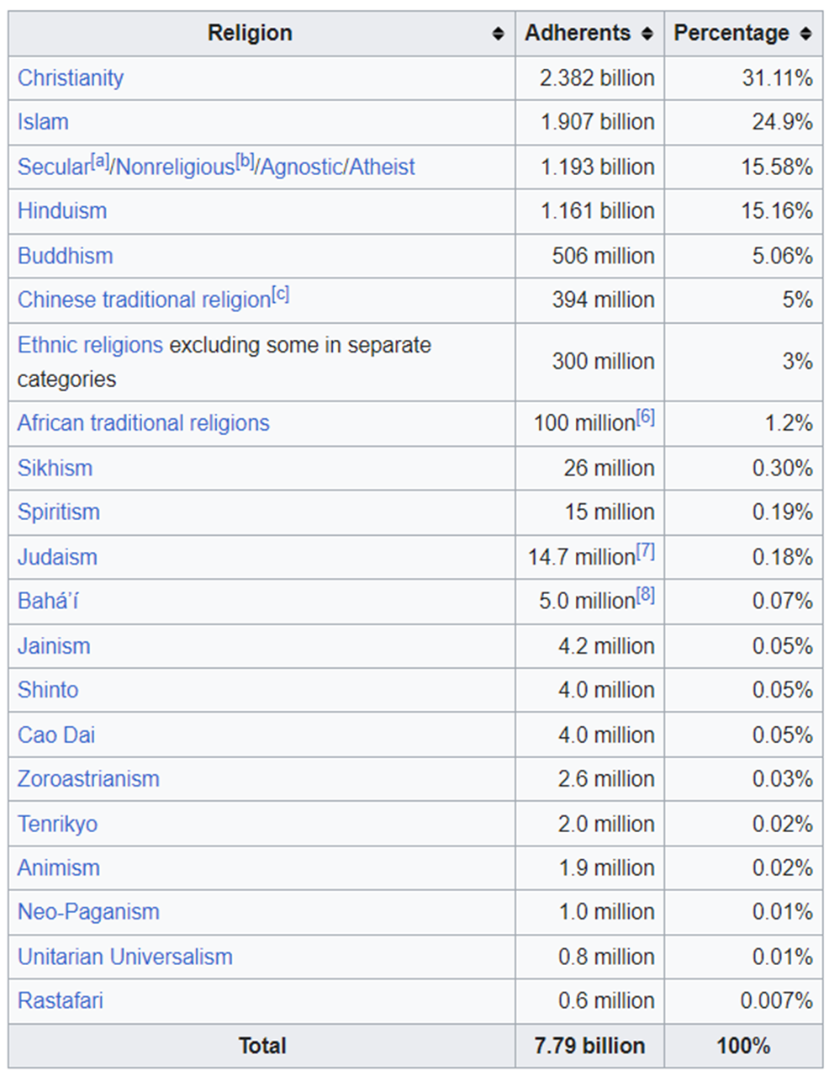Open the Atheist link

(x=382, y=167)
